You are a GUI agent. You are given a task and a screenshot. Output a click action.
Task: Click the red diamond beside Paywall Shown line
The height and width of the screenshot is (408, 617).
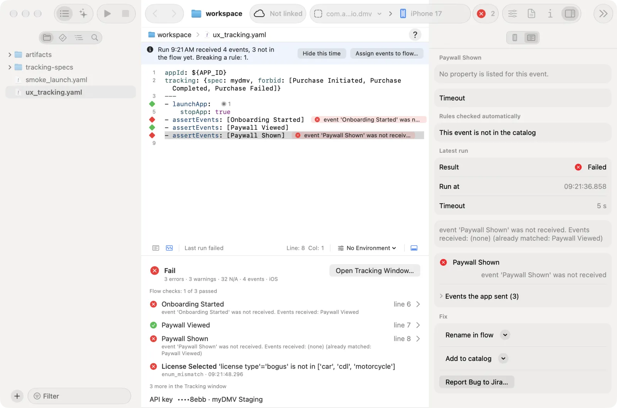coord(152,135)
